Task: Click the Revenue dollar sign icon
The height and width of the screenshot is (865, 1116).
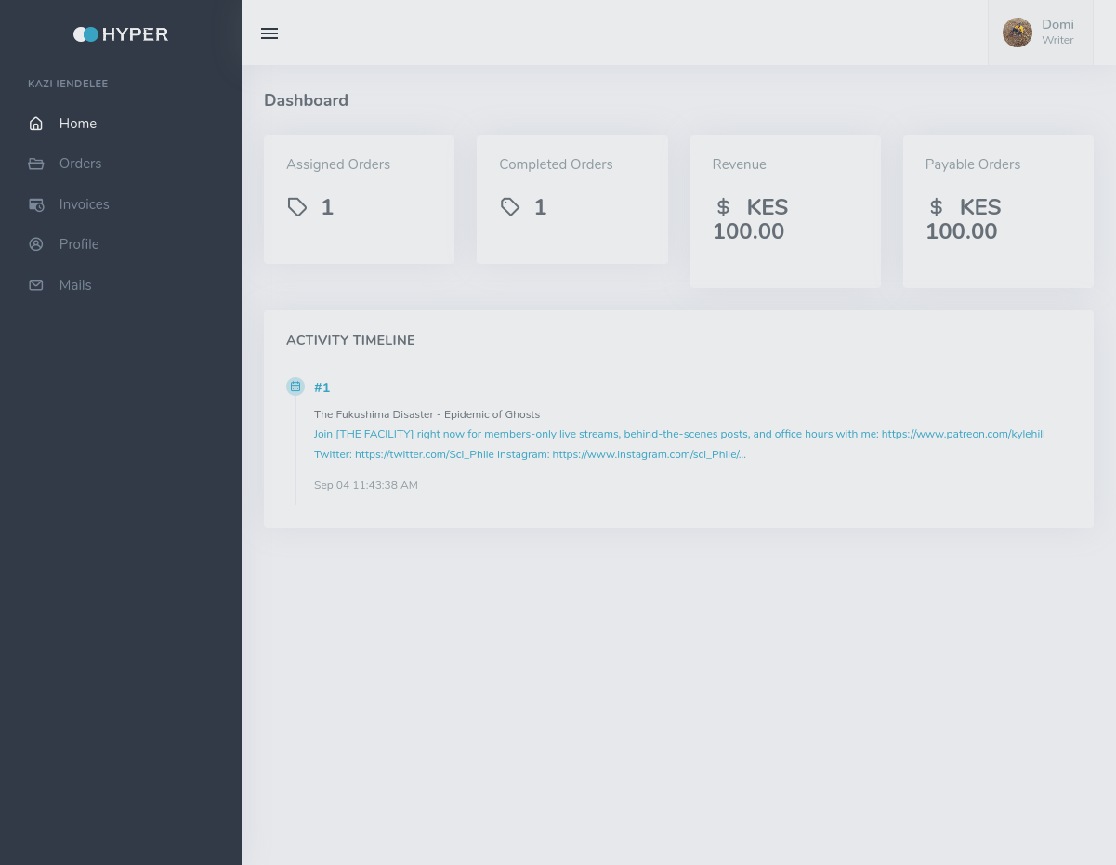Action: point(723,207)
